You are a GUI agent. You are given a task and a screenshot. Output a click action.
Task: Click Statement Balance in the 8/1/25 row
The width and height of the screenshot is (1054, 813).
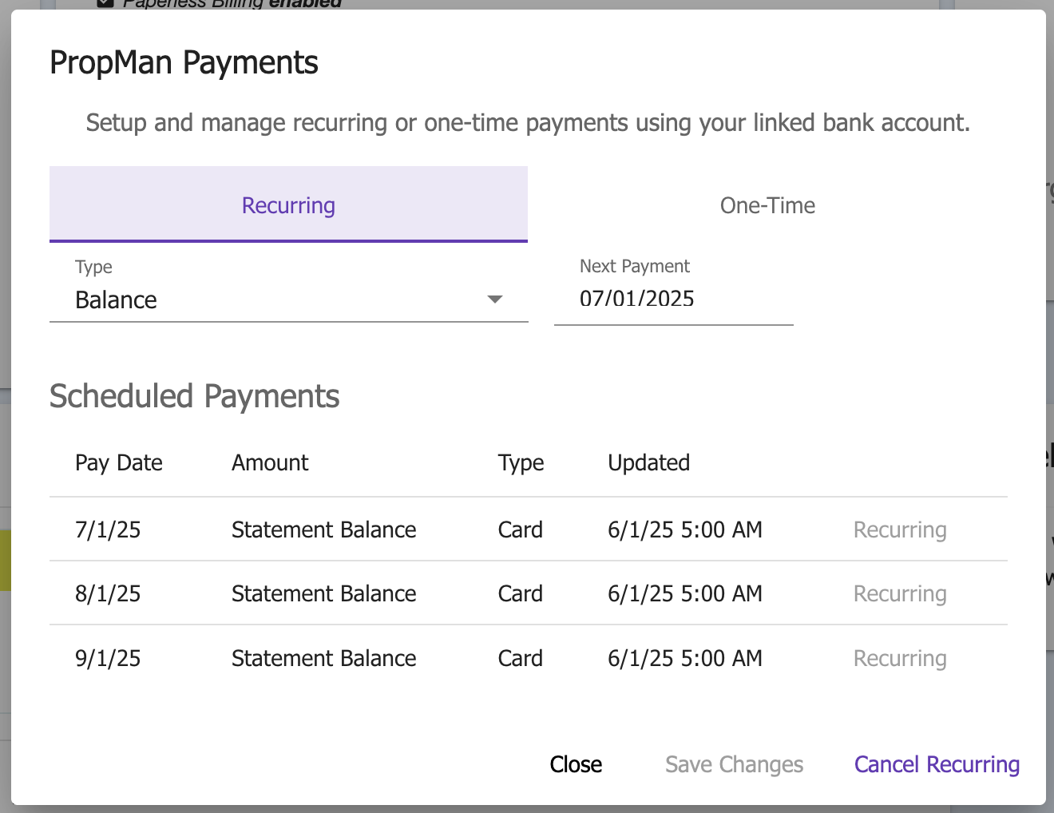(323, 593)
